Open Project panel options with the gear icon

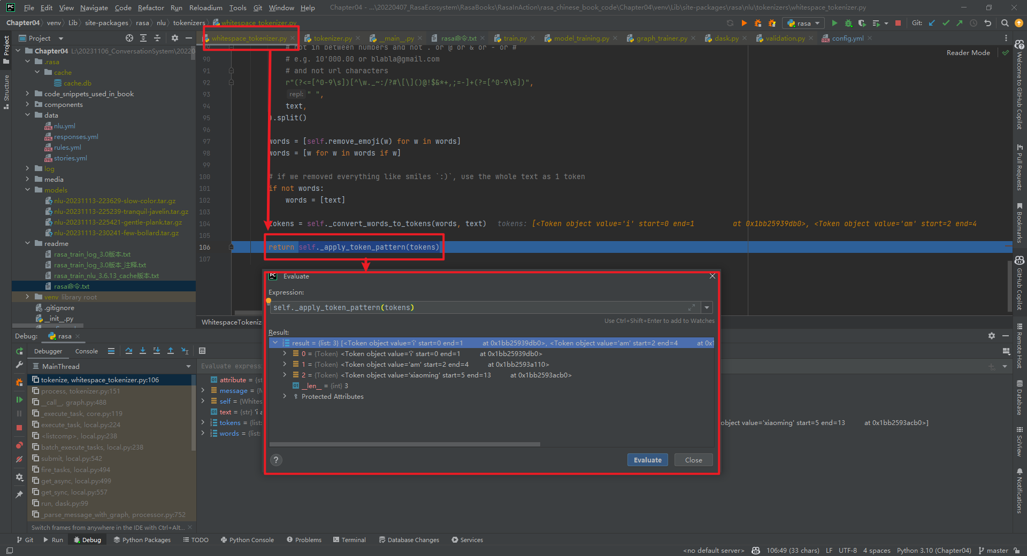click(174, 38)
